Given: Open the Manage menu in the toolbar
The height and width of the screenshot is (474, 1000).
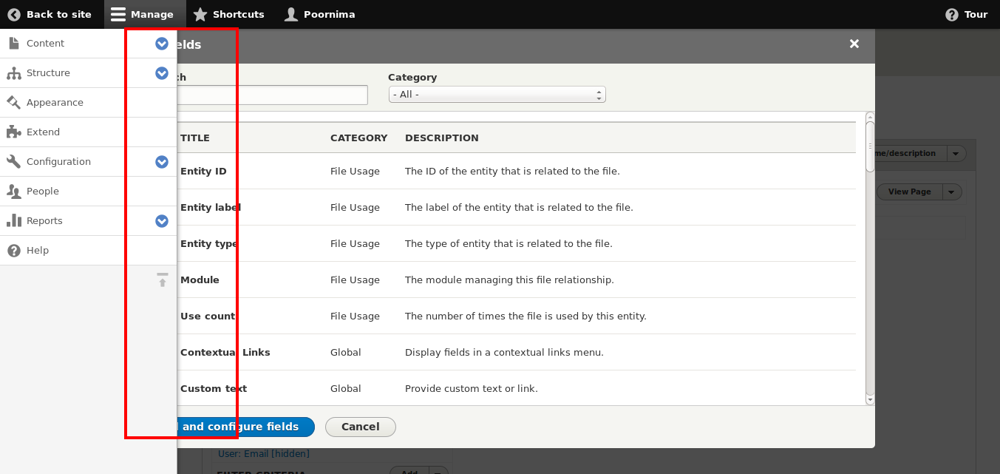Looking at the screenshot, I should 116,13.
